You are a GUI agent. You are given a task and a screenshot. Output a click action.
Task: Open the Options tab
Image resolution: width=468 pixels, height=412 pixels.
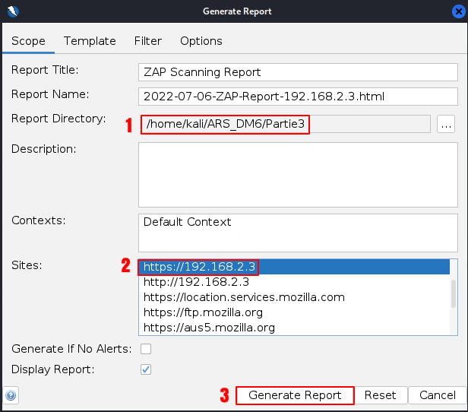201,41
